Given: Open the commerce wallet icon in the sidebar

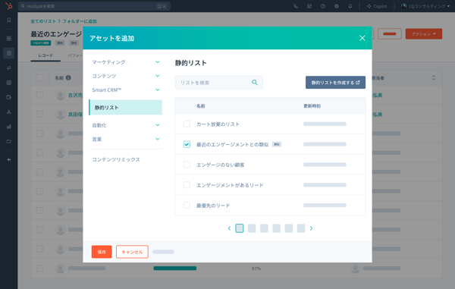Looking at the screenshot, I should (9, 97).
